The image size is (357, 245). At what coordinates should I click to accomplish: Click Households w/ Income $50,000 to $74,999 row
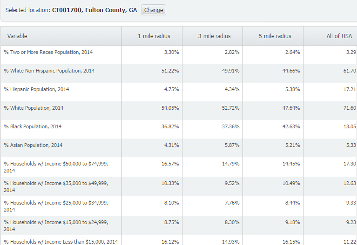point(56,167)
